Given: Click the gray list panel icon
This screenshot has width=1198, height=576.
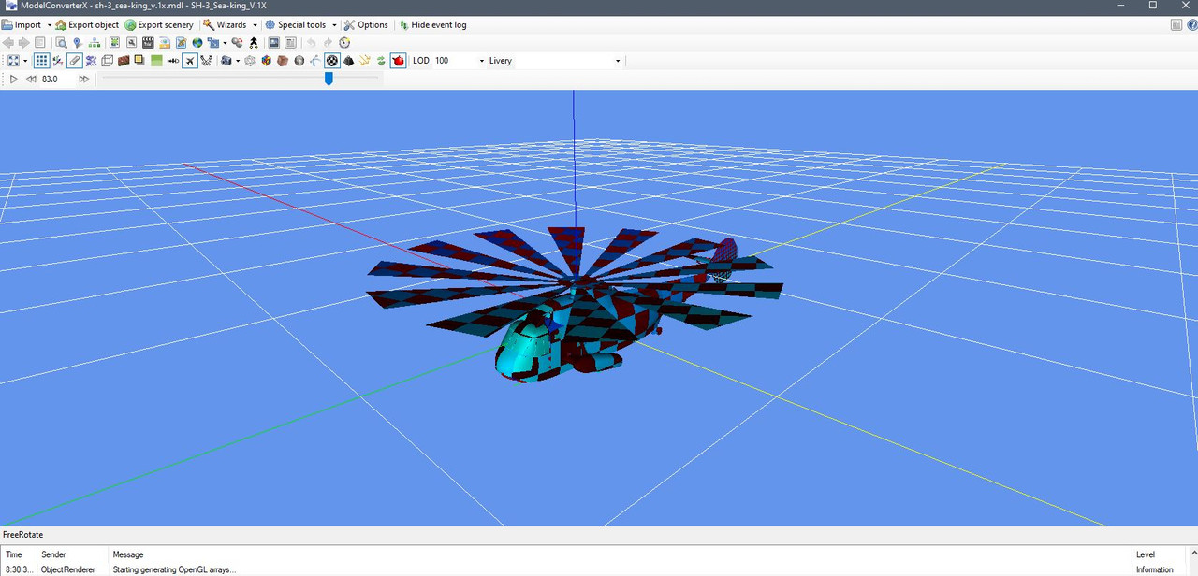Looking at the screenshot, I should click(x=290, y=42).
